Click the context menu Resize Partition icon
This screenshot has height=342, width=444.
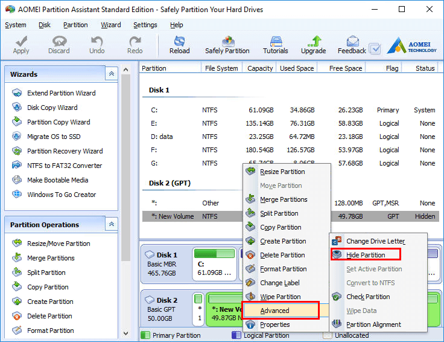[x=250, y=171]
